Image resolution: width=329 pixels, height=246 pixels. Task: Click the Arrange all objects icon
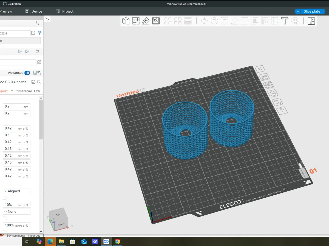(x=156, y=21)
